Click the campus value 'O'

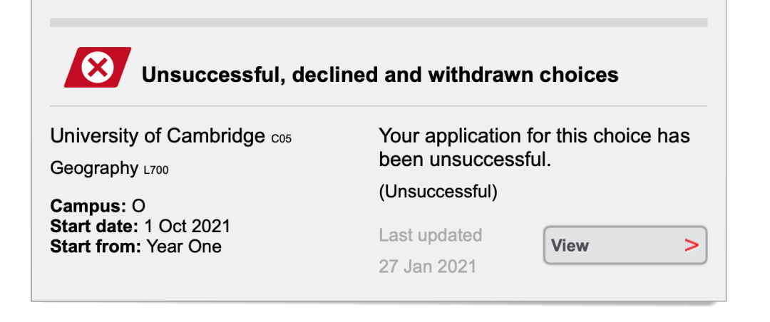pyautogui.click(x=138, y=207)
